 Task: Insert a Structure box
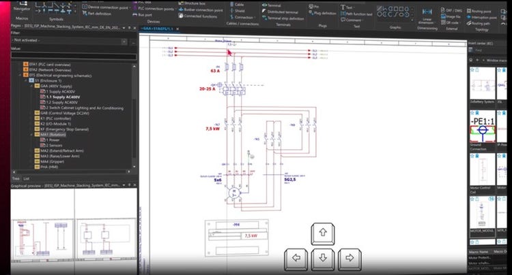[x=192, y=3]
